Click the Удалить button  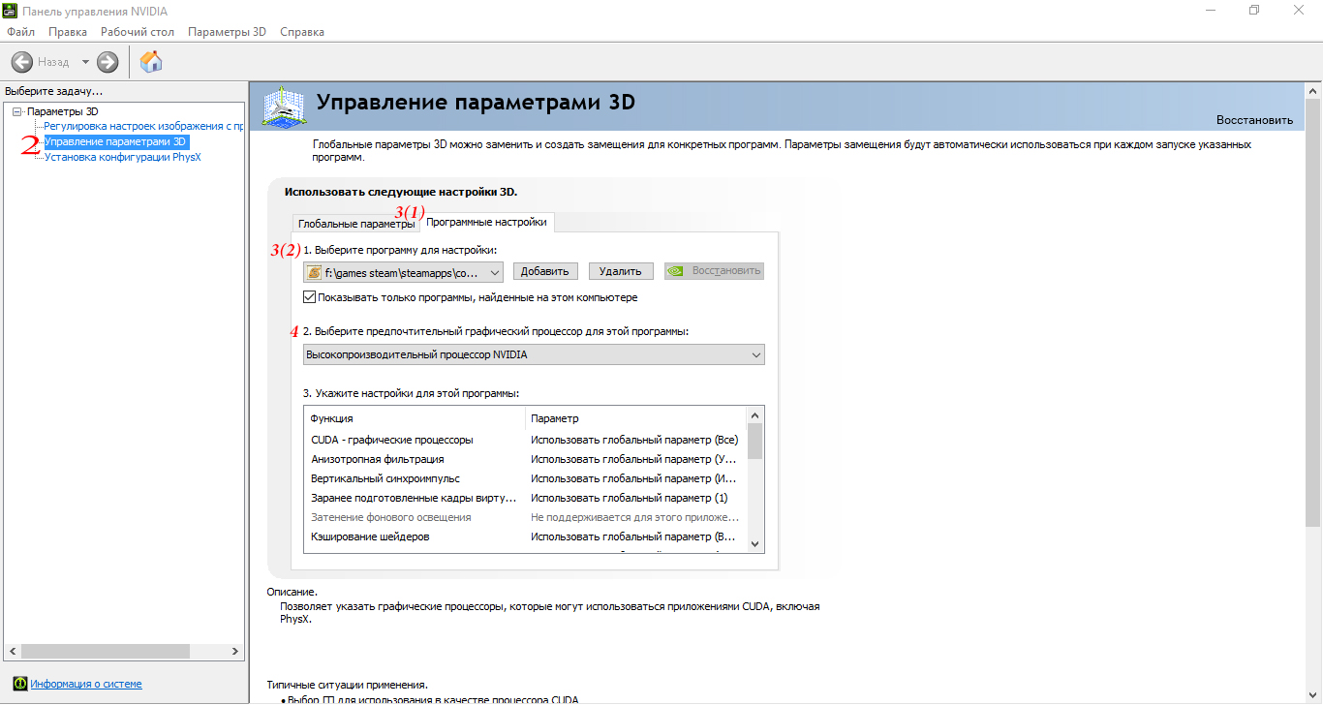(x=621, y=271)
